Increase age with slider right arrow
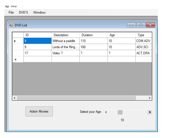This screenshot has width=169, height=138. pos(150,112)
